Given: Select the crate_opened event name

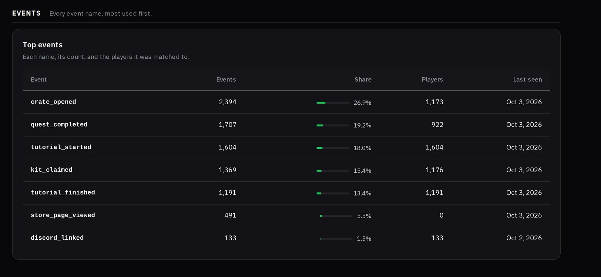Looking at the screenshot, I should [x=53, y=102].
